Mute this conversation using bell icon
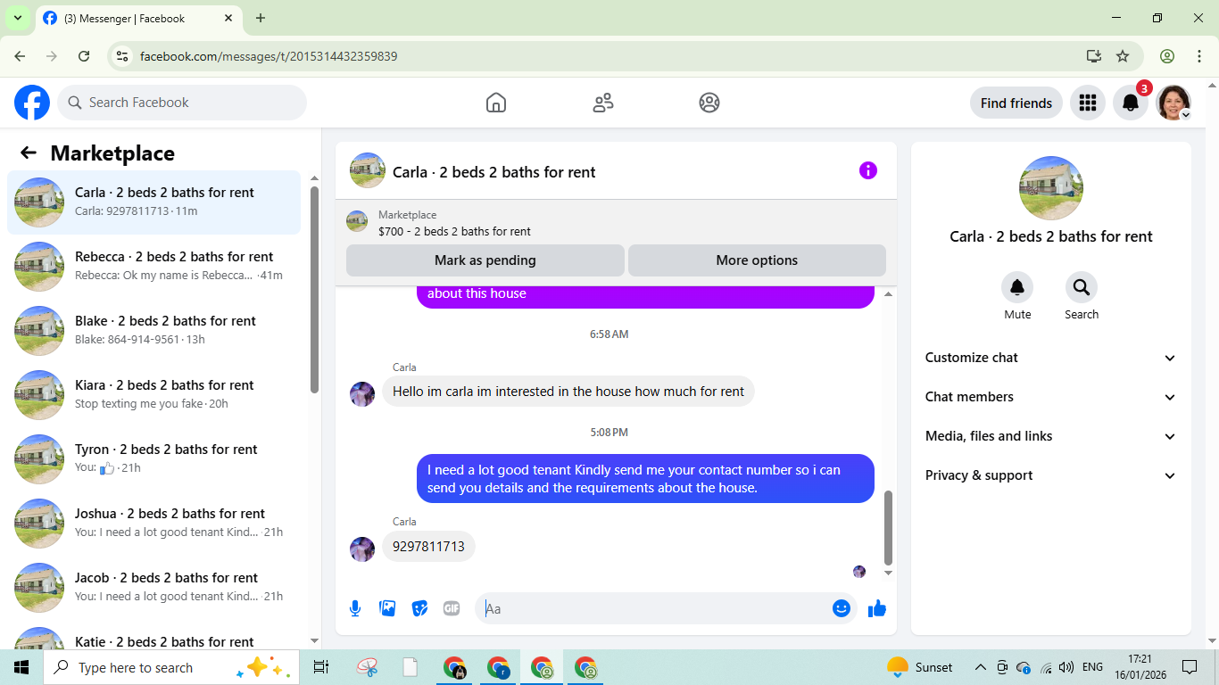The height and width of the screenshot is (685, 1219). click(x=1017, y=287)
